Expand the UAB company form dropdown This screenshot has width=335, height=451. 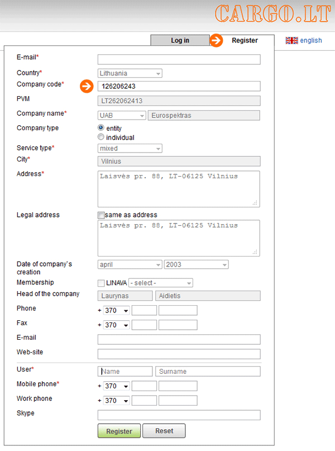(x=122, y=116)
